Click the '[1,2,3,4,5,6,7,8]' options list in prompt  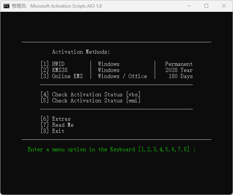click(164, 149)
